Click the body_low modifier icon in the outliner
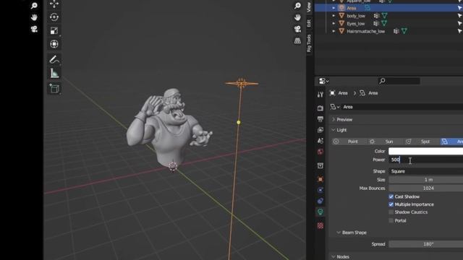The image size is (463, 260). coord(376,16)
